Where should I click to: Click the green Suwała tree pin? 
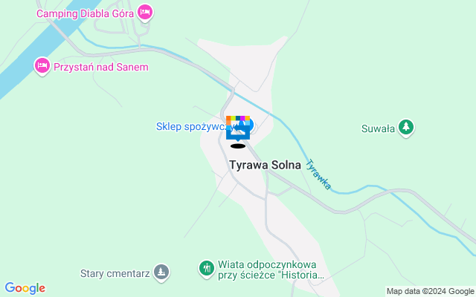406,128
